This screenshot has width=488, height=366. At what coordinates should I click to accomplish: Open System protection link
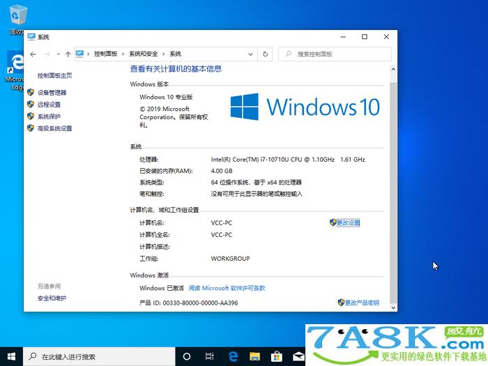49,116
